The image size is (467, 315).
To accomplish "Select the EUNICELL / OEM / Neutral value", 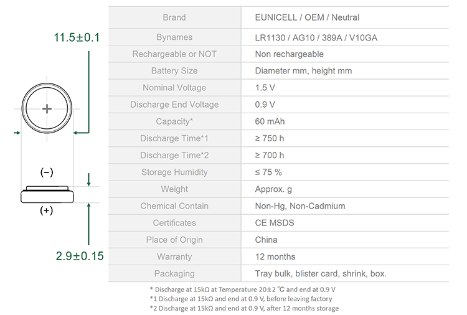I will pos(307,17).
